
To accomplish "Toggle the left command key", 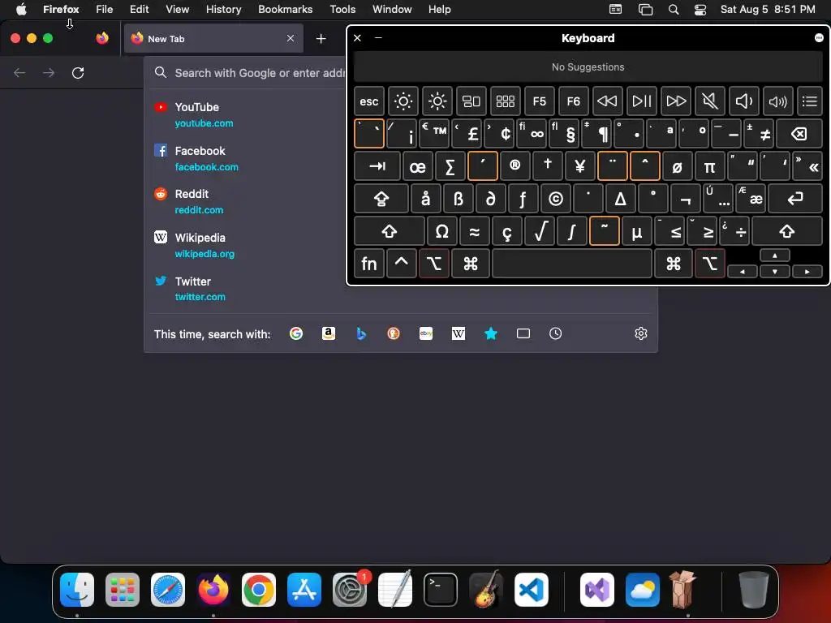I will [x=471, y=264].
